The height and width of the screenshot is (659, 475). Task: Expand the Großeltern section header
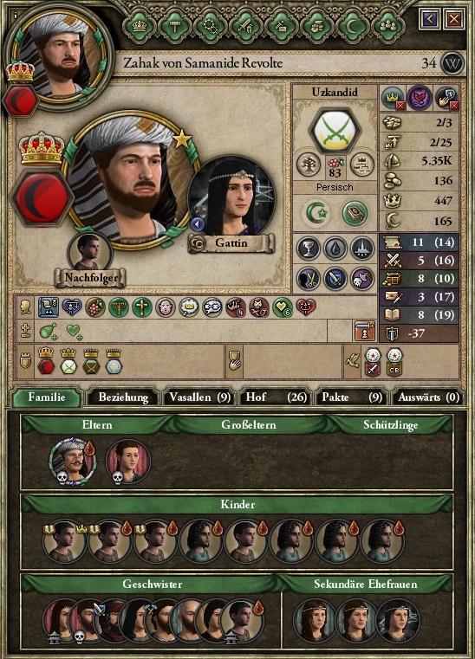[249, 425]
